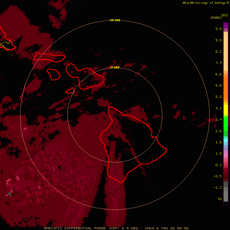Select the DKD label above the color bar

tap(225, 15)
